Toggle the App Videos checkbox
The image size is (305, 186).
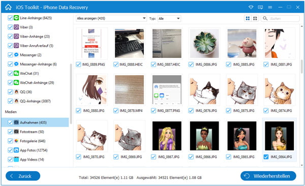click(10, 160)
